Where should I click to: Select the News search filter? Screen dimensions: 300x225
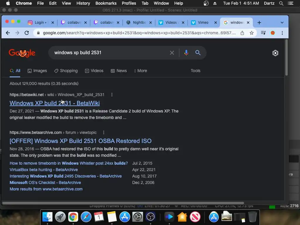[119, 71]
